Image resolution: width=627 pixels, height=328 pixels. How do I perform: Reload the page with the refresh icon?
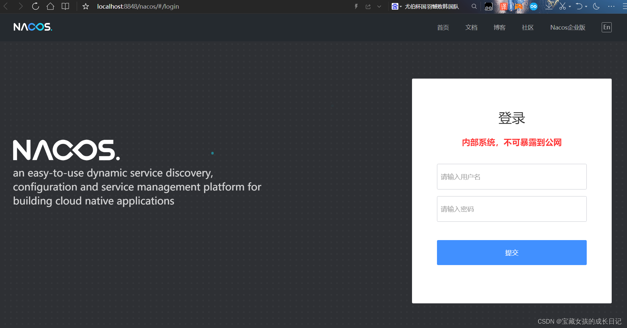click(x=36, y=6)
